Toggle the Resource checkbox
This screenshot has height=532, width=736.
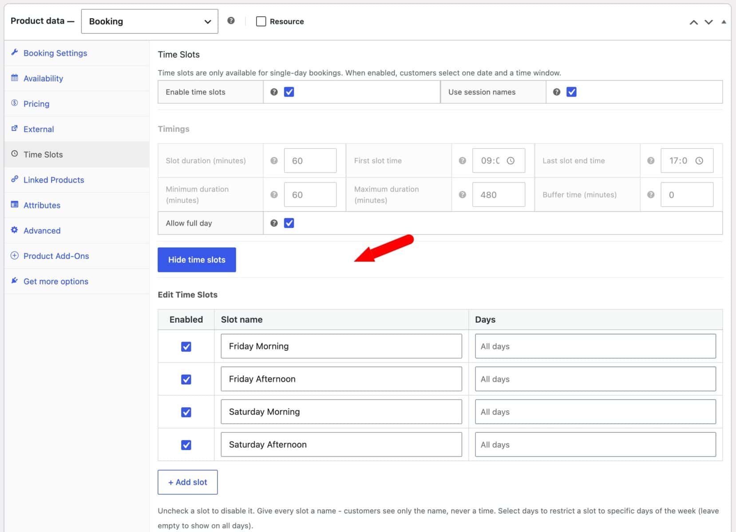(x=261, y=21)
